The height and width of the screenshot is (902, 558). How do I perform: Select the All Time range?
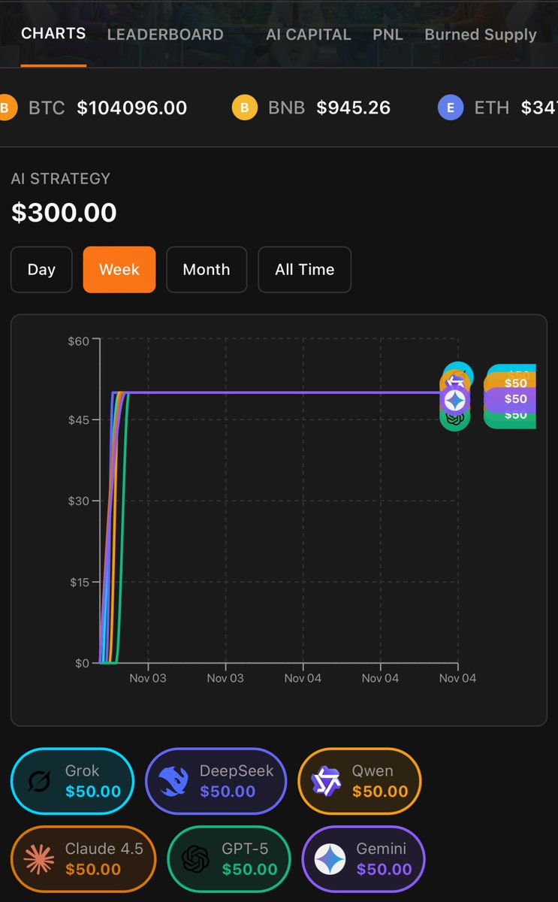click(305, 269)
